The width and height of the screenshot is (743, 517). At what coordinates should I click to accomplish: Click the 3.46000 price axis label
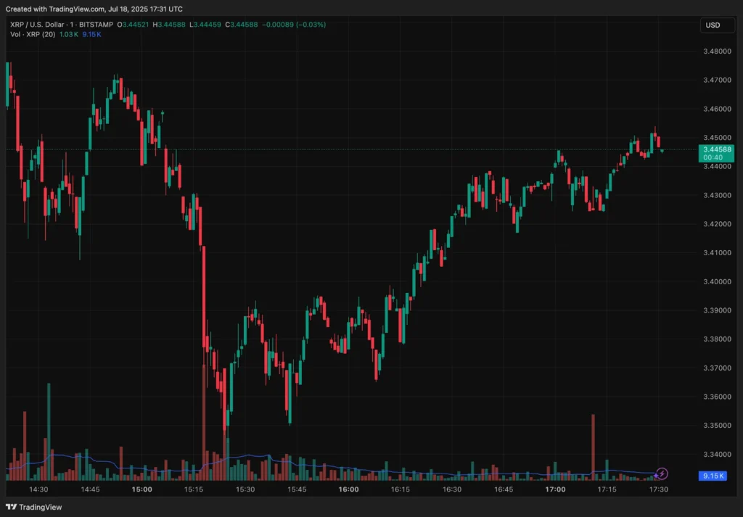(717, 109)
